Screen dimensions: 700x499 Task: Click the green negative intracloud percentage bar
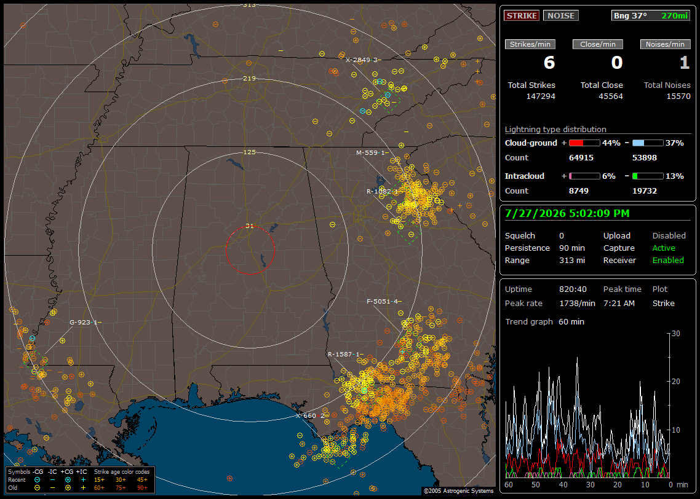648,176
